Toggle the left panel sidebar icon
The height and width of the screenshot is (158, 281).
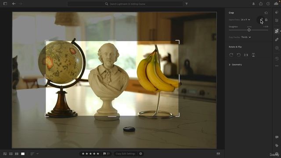click(5, 4)
